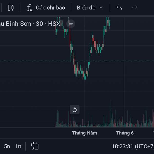Viewport: 154px width, 154px height.
Task: Click the redo arrow icon
Action: (134, 8)
